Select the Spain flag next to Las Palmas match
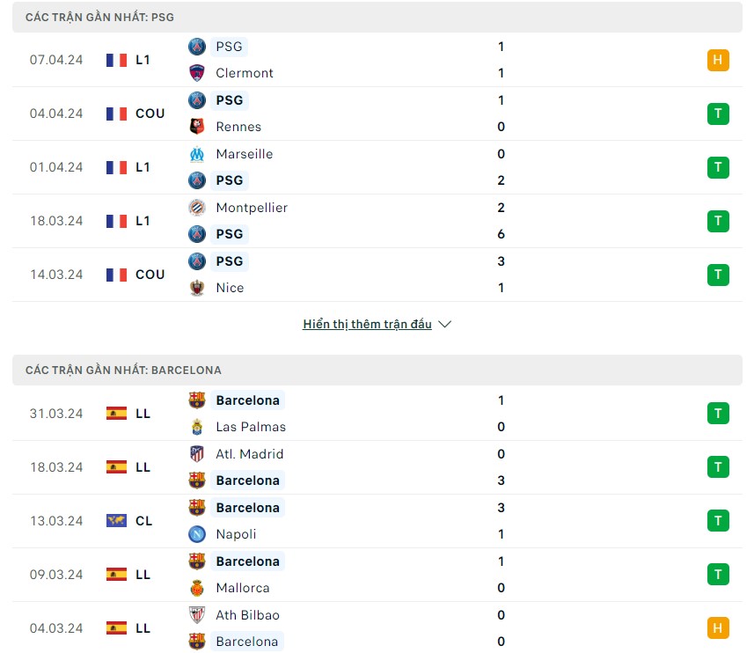754x653 pixels. tap(115, 414)
